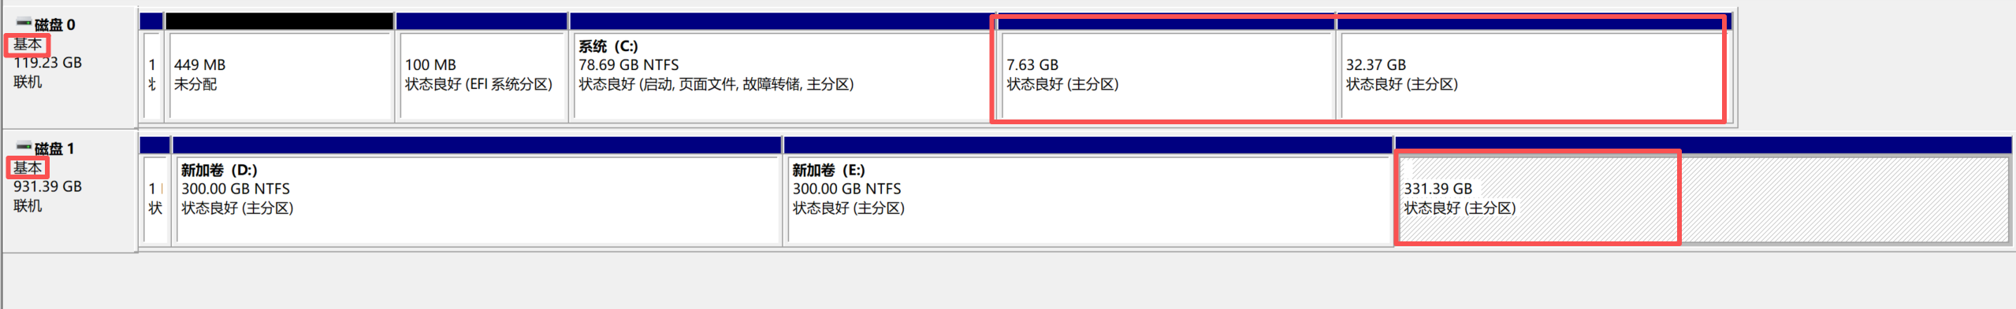Click the 449 MB 未分配 partition

(x=280, y=75)
